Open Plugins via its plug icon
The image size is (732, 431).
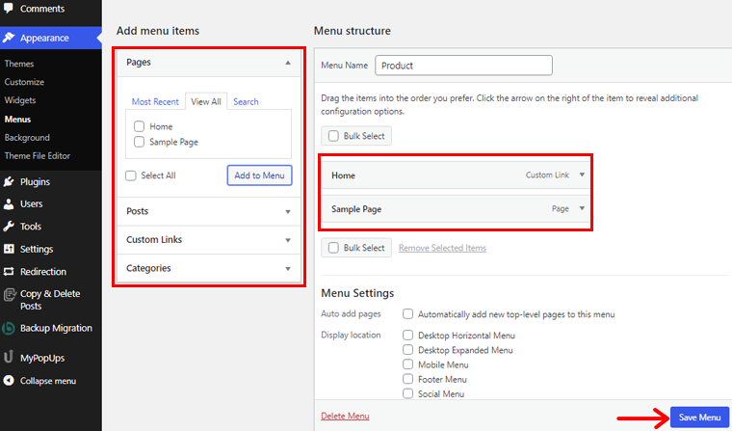9,181
